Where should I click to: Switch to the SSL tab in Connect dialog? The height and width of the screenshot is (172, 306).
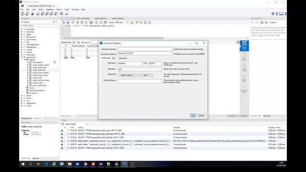pos(113,58)
